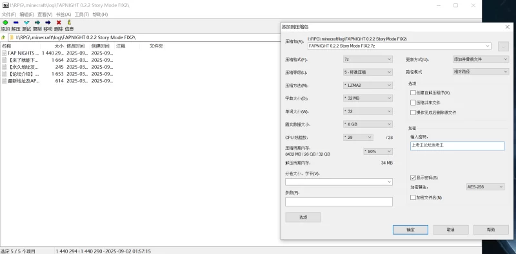Click the Copy (复制) arrow icon

pyautogui.click(x=37, y=23)
